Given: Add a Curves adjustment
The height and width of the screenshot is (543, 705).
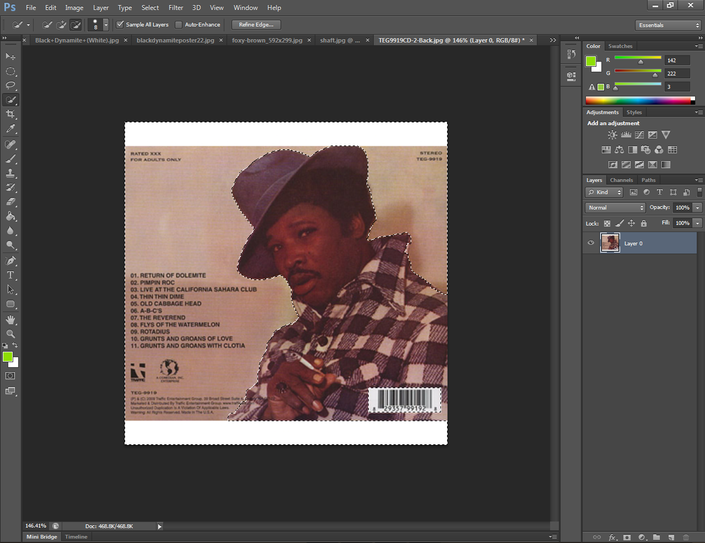Looking at the screenshot, I should coord(639,135).
